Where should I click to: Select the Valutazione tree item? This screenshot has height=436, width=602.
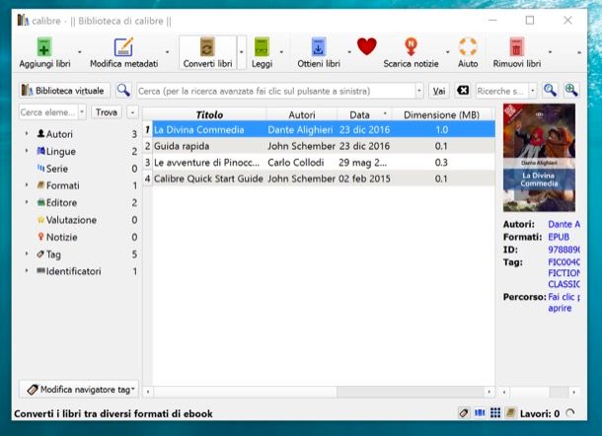71,220
